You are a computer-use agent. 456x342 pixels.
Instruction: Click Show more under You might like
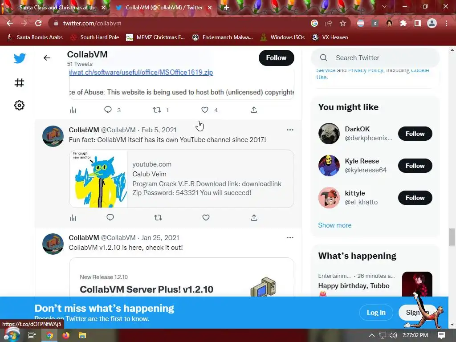coord(335,225)
